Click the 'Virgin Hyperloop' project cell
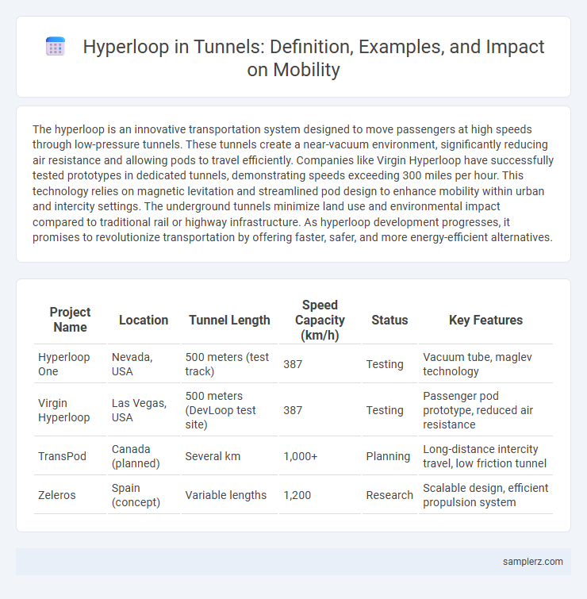Screen dimensions: 587x599 (x=70, y=410)
